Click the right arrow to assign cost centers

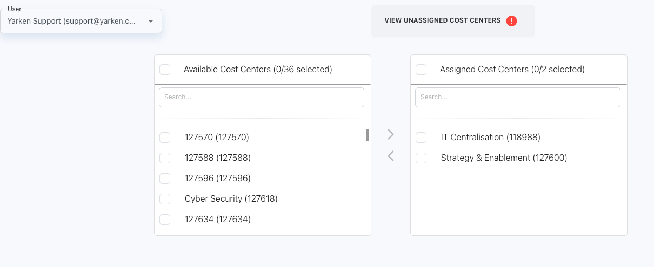[x=391, y=134]
